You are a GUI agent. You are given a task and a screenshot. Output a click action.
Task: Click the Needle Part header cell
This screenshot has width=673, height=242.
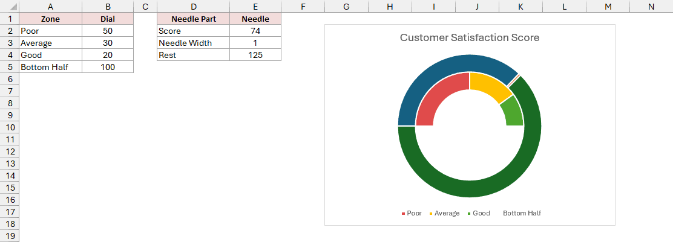[193, 19]
